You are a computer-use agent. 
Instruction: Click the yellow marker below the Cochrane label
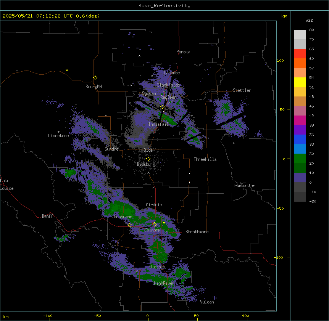pos(130,225)
